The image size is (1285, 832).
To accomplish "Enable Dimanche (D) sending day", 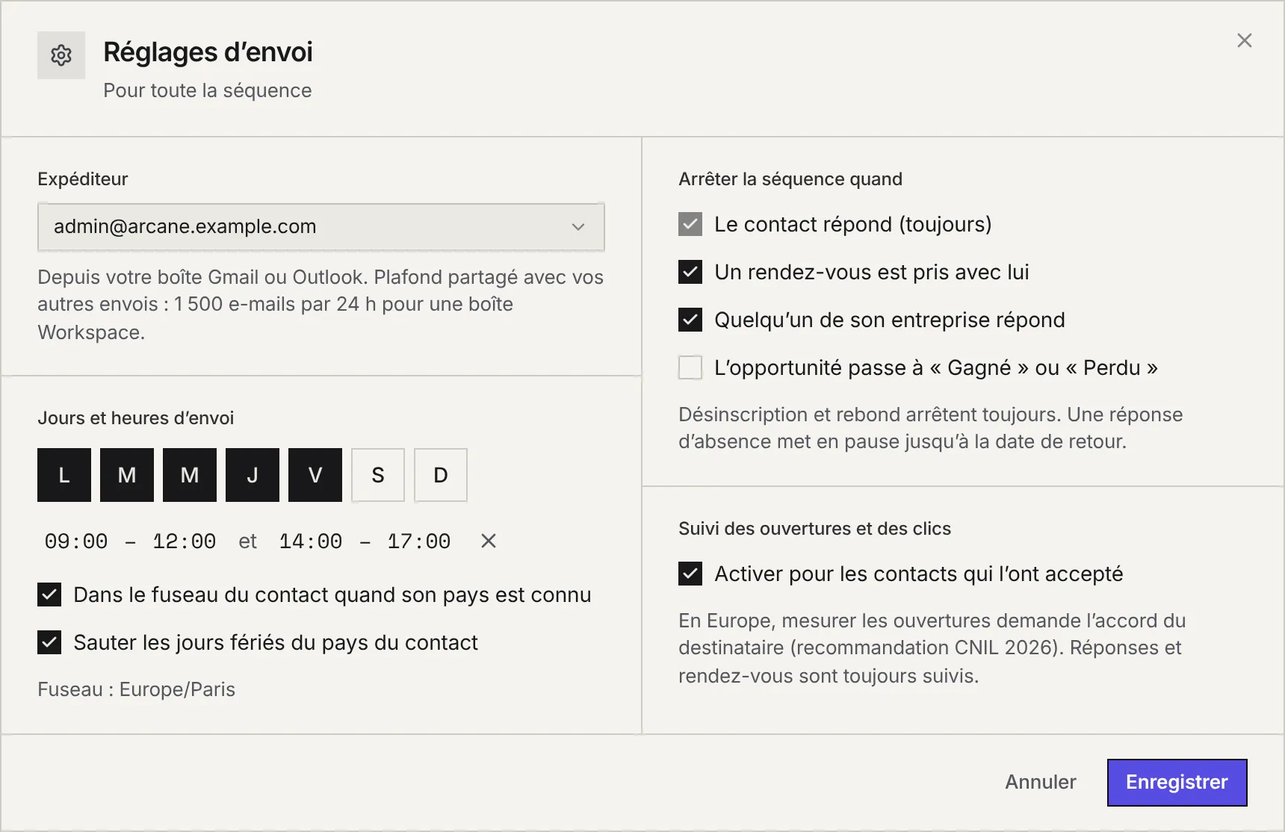I will click(441, 475).
